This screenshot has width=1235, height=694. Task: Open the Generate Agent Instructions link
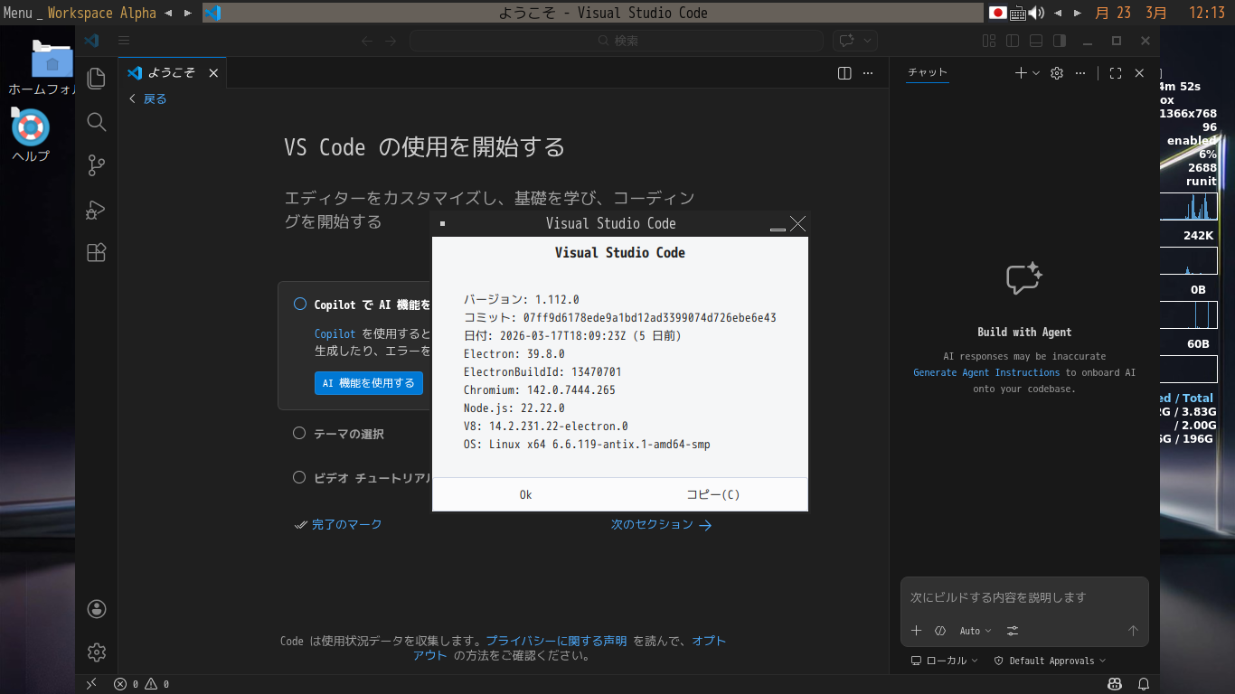click(986, 372)
